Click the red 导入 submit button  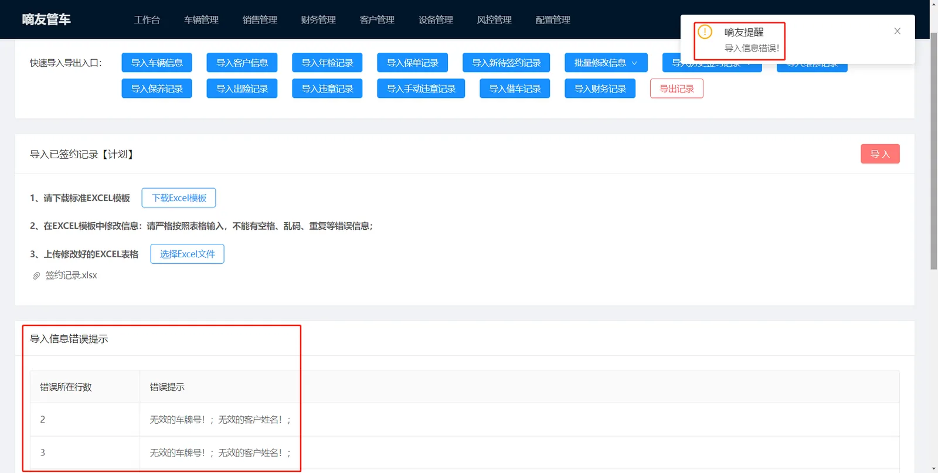point(880,154)
